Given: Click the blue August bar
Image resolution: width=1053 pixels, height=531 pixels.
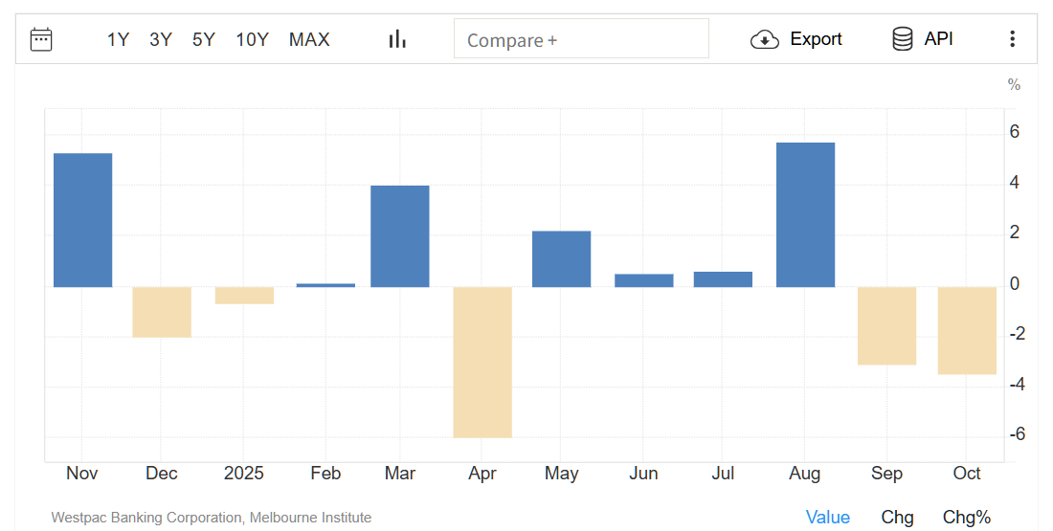Looking at the screenshot, I should tap(805, 214).
